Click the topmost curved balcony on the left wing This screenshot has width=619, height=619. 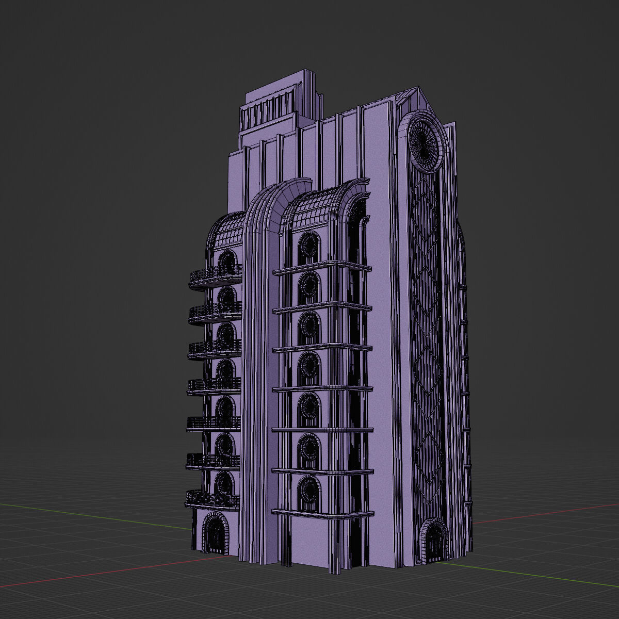click(x=216, y=277)
